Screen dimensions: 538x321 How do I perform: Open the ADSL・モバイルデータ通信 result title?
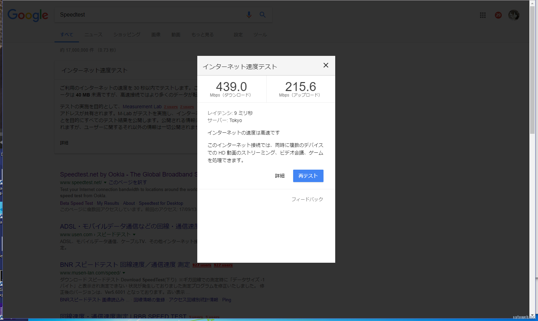(129, 227)
